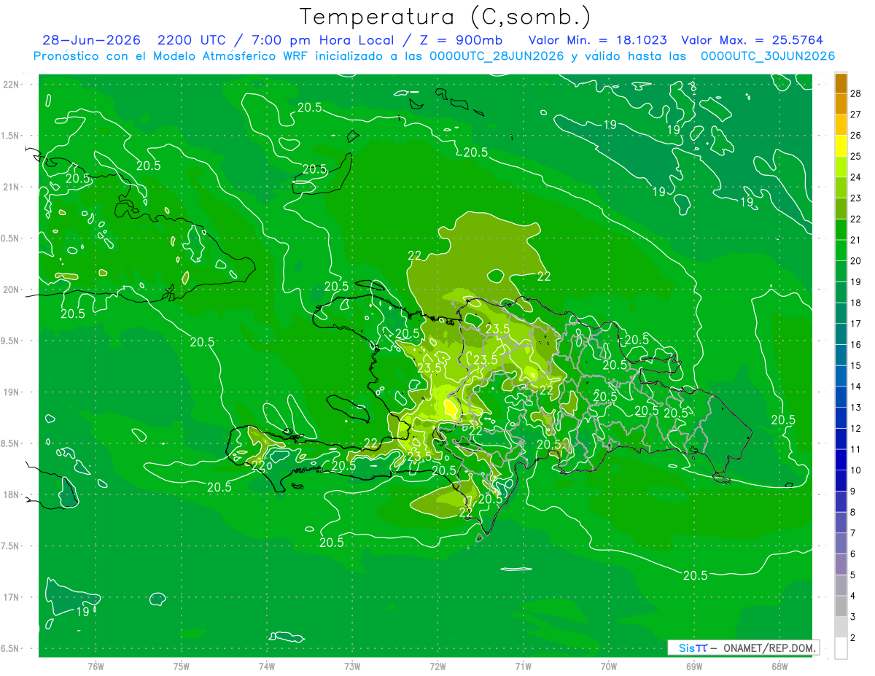The width and height of the screenshot is (875, 676).
Task: Click the '19N' latitude axis label
Action: (11, 392)
